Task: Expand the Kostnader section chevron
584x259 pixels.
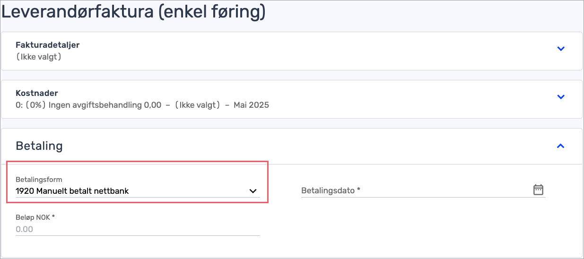Action: pyautogui.click(x=561, y=97)
